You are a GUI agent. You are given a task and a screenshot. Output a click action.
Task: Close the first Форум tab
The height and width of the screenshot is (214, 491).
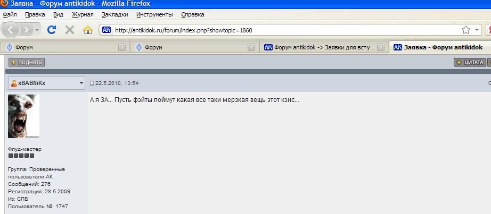tap(122, 47)
